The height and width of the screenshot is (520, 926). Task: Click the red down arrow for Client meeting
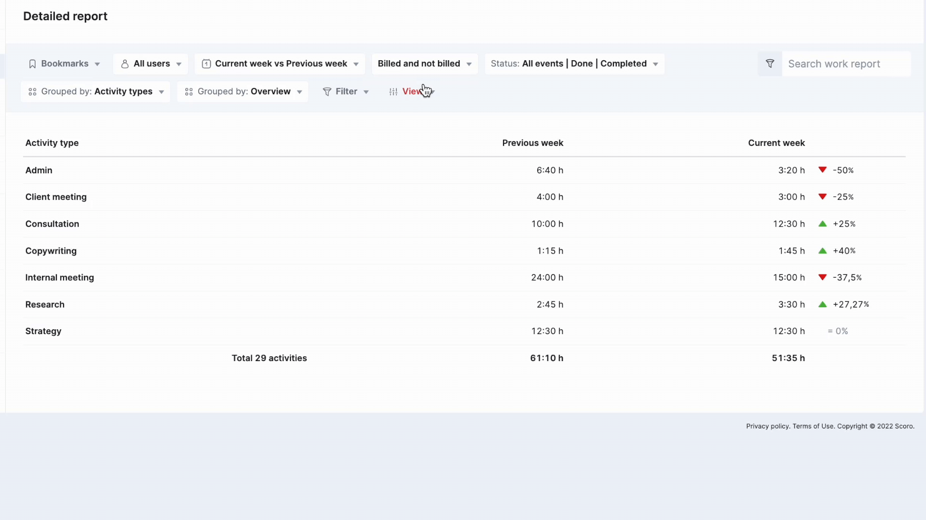point(823,196)
